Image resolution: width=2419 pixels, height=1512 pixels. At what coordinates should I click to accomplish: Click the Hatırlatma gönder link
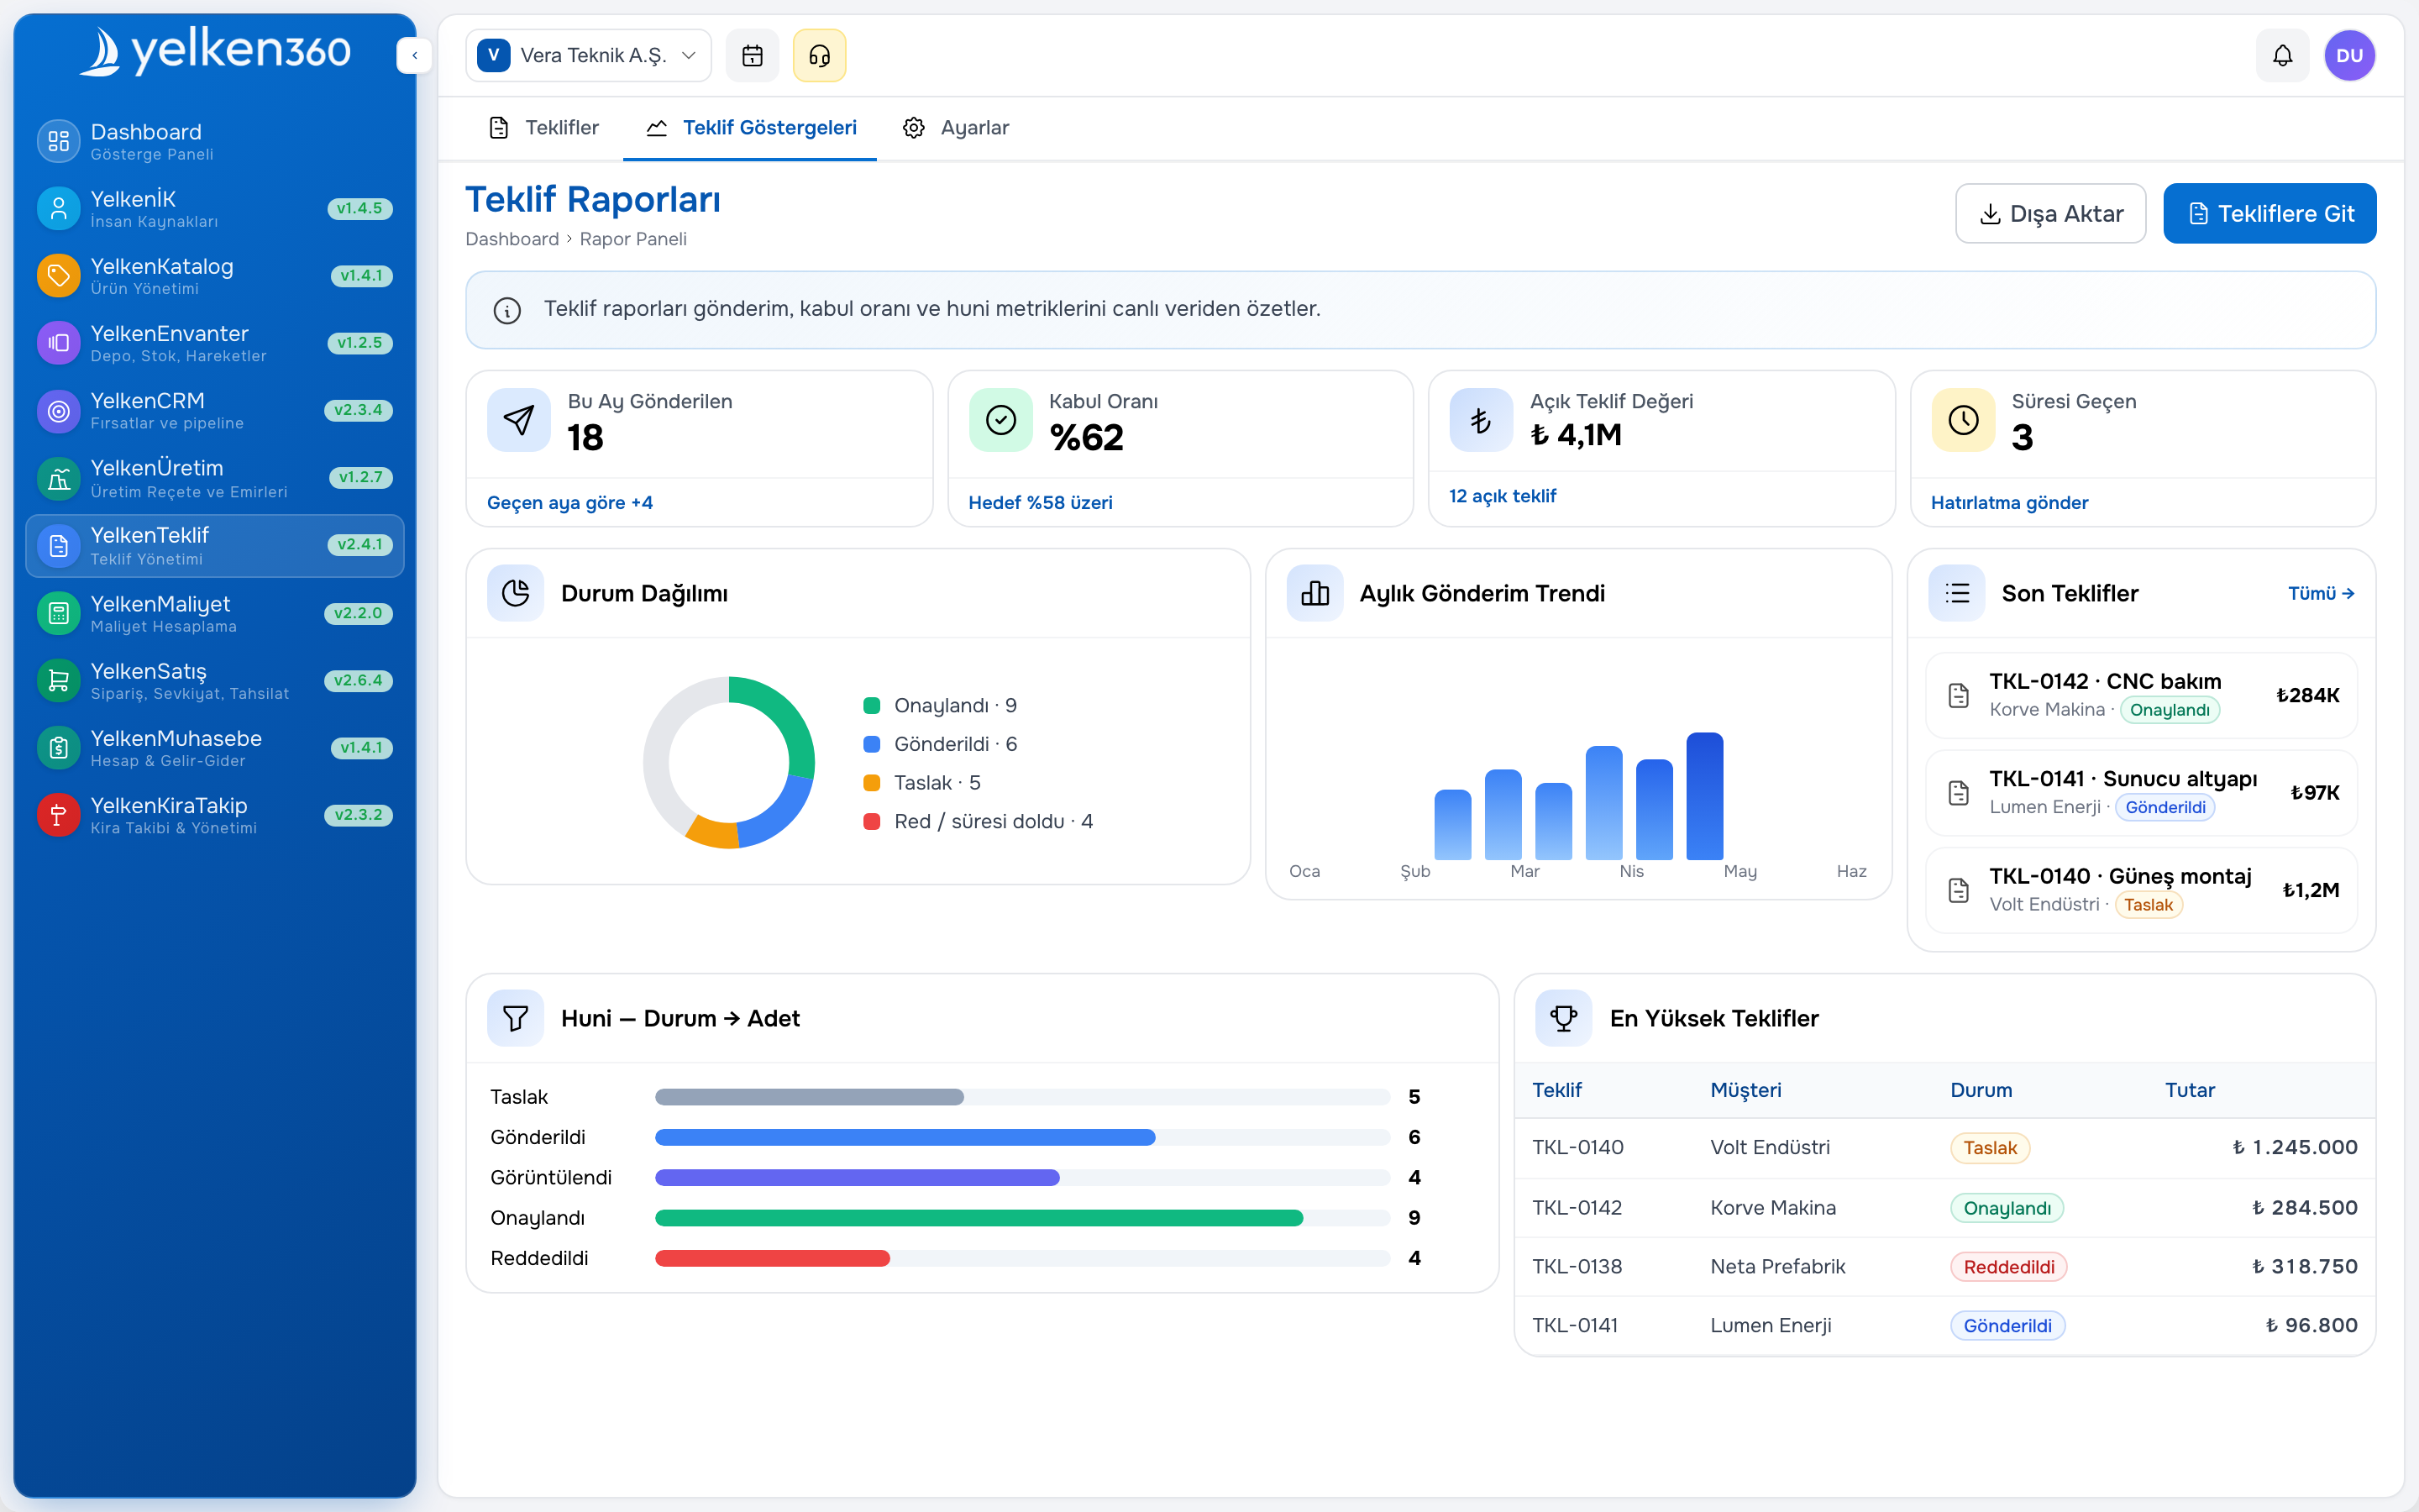[x=2009, y=502]
